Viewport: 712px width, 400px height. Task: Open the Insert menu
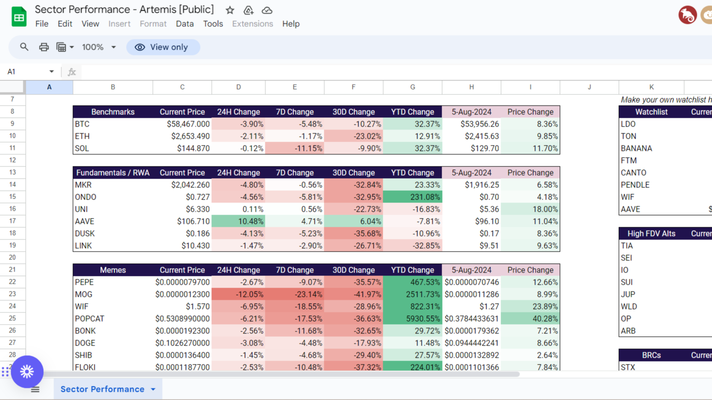119,24
